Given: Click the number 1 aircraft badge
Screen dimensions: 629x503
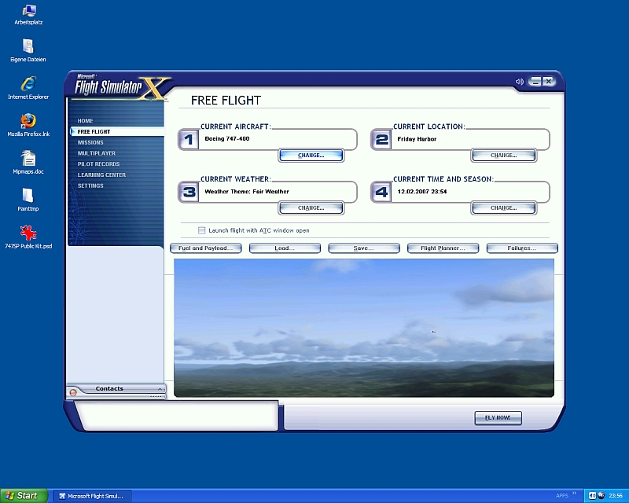Looking at the screenshot, I should tap(188, 140).
